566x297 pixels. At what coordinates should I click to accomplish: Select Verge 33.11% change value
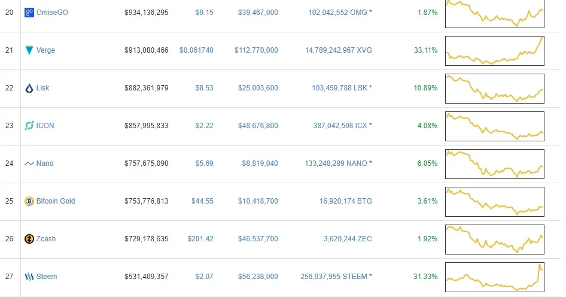pos(425,50)
